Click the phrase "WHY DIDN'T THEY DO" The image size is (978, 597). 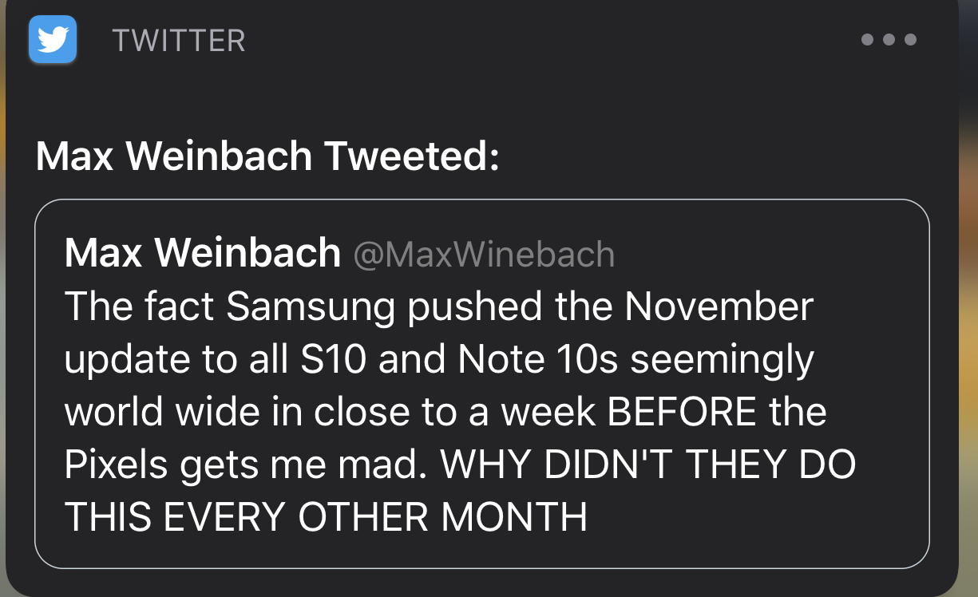[x=647, y=465]
